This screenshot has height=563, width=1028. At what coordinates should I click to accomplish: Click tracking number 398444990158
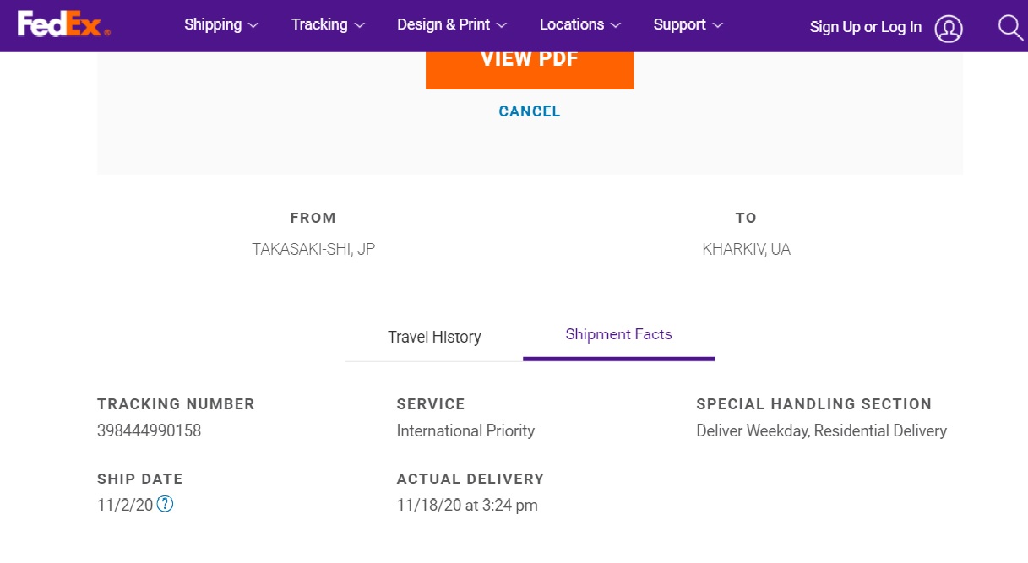[149, 430]
